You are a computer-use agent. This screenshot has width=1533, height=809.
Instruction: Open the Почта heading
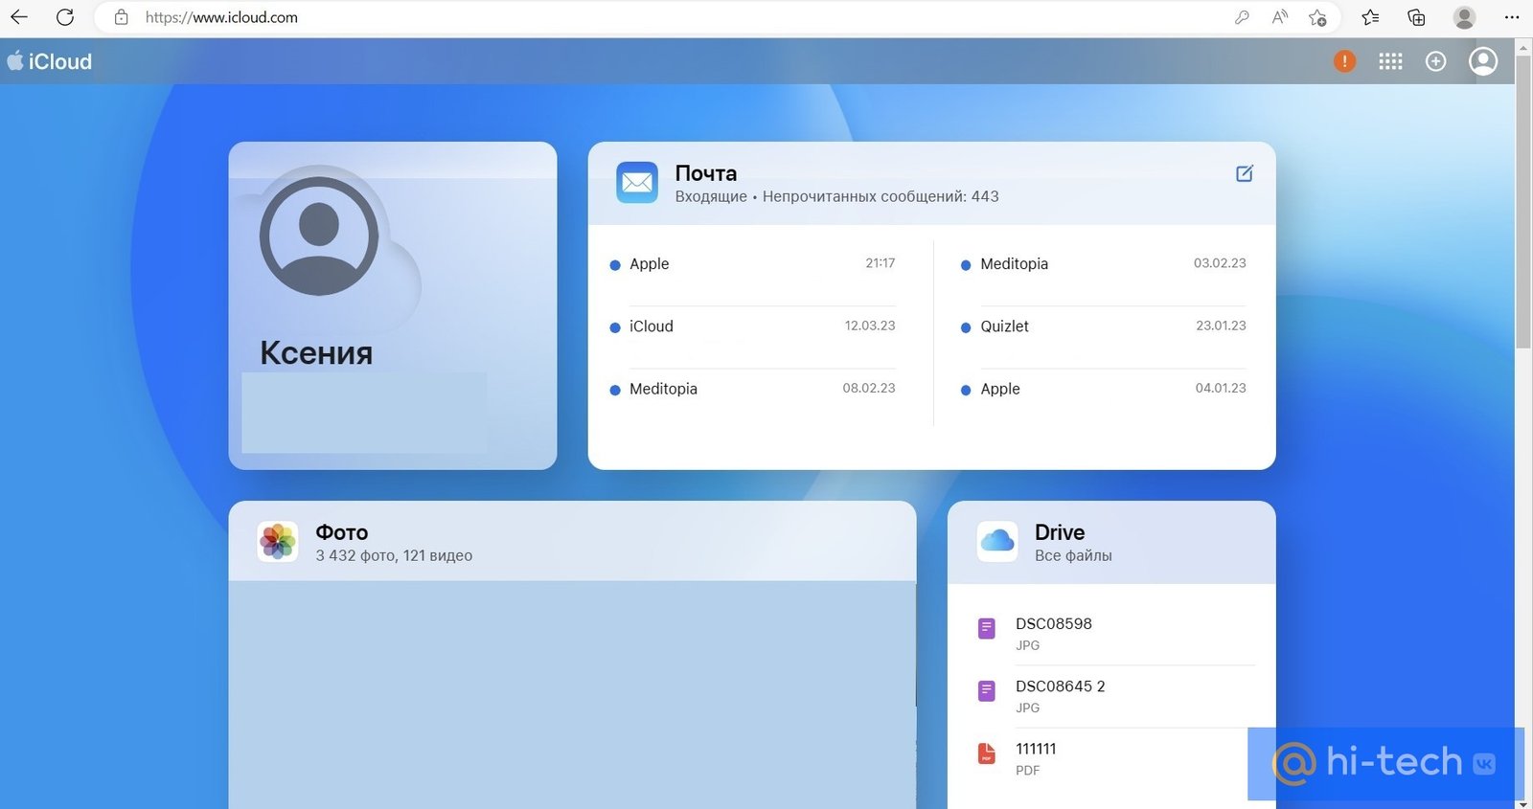click(x=706, y=173)
